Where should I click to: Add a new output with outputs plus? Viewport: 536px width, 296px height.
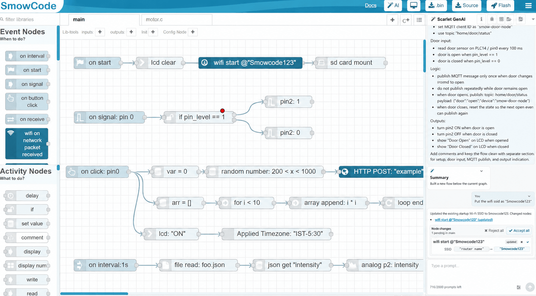pos(131,32)
